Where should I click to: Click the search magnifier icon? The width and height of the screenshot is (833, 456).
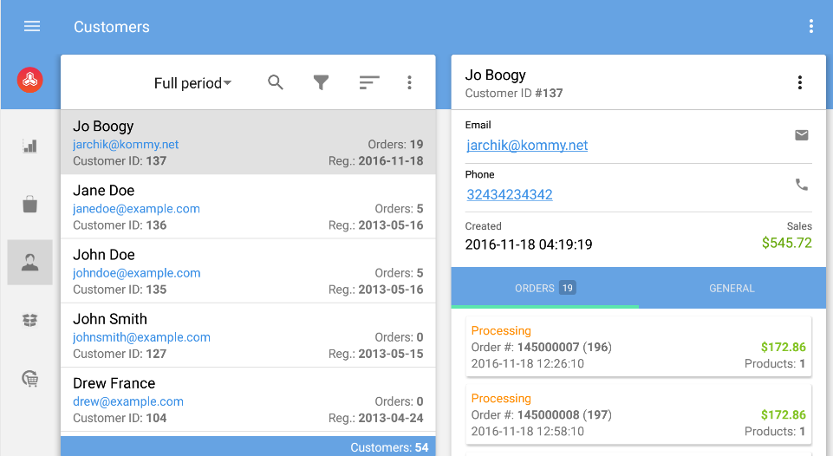[x=276, y=83]
